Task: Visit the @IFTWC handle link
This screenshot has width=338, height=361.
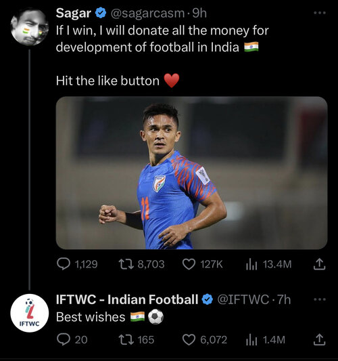Action: click(243, 300)
